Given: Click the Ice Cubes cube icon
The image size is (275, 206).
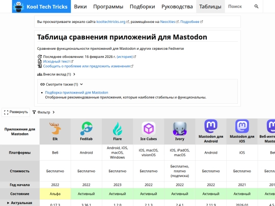Looking at the screenshot, I should coord(149,129).
